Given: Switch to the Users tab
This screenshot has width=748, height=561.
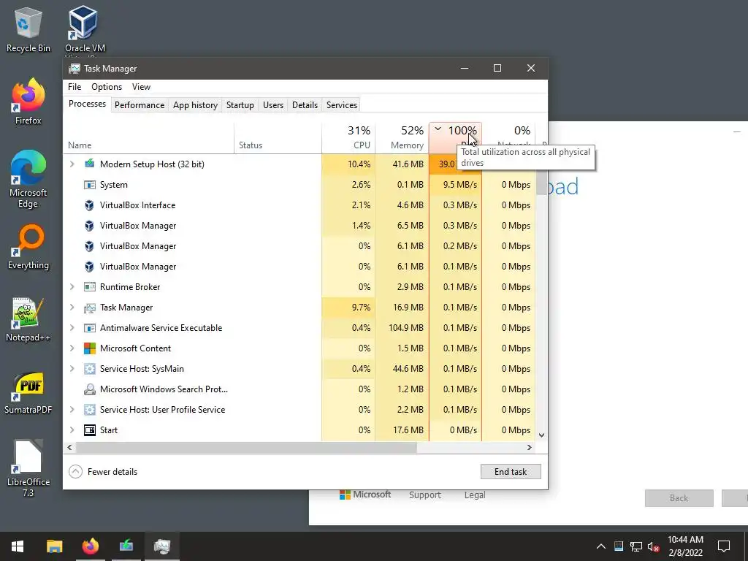Looking at the screenshot, I should click(273, 105).
